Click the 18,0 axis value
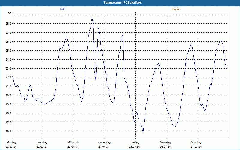The image size is (240, 150). (8, 113)
